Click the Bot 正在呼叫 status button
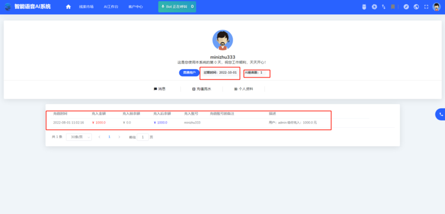The height and width of the screenshot is (214, 445). click(177, 7)
